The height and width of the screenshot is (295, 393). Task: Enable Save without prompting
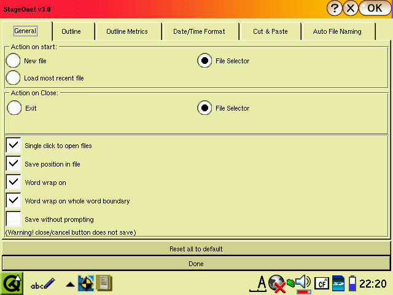point(14,219)
